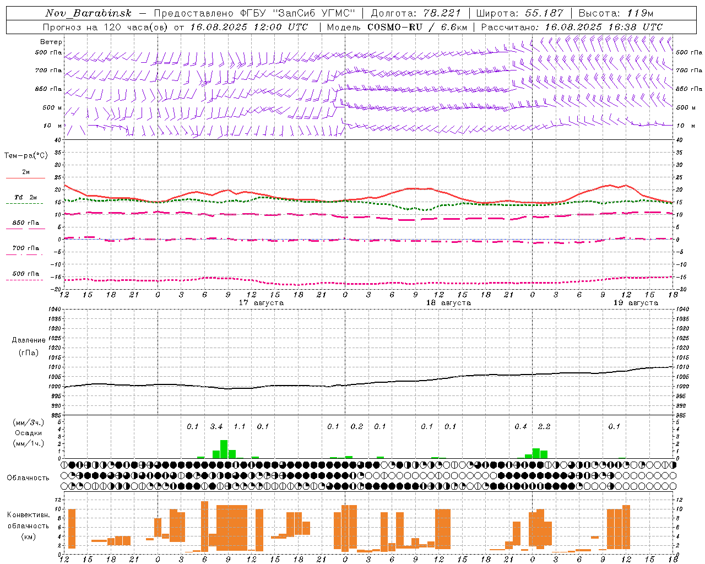This screenshot has height=564, width=705.
Task: Click the Высота: 119м value
Action: (616, 13)
